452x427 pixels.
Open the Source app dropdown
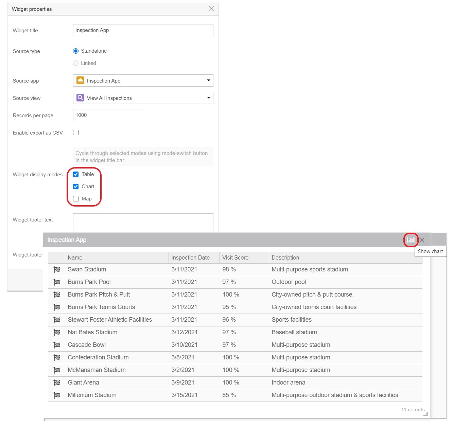point(208,81)
